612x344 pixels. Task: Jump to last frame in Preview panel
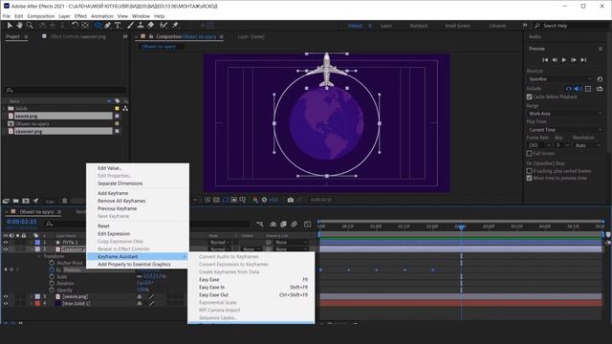(x=583, y=59)
